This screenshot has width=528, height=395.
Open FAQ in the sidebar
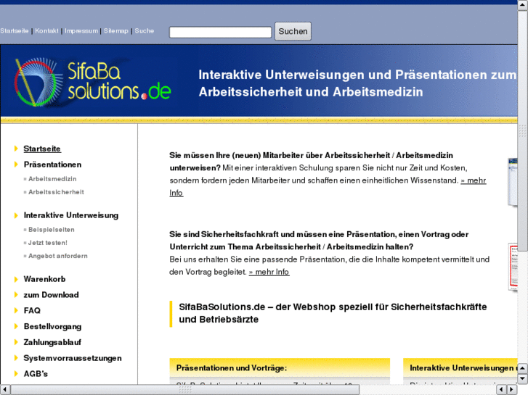tap(32, 311)
